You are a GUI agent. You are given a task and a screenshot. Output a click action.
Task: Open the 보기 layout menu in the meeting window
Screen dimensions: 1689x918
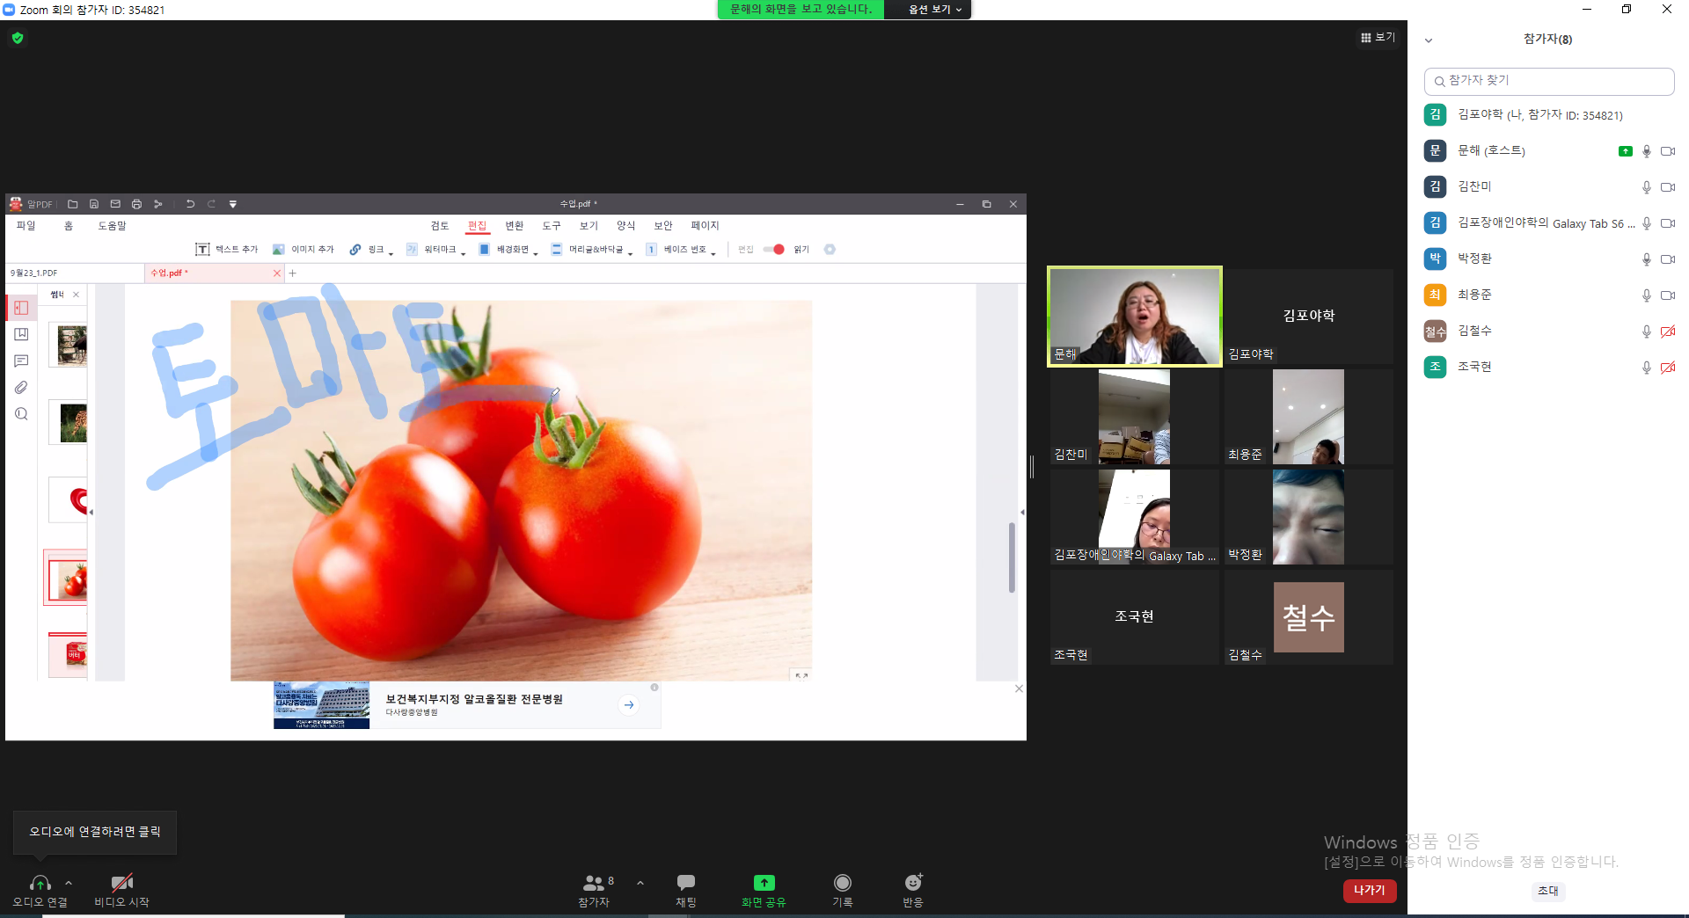click(1378, 38)
